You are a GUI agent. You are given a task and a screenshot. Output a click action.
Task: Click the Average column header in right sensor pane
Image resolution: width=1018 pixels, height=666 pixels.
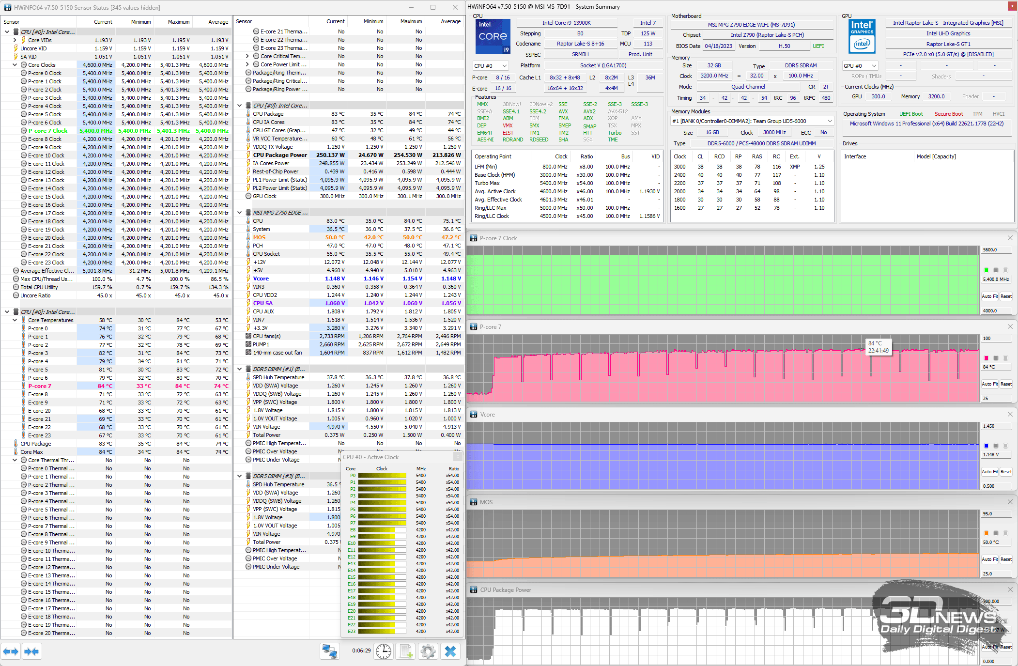(445, 21)
